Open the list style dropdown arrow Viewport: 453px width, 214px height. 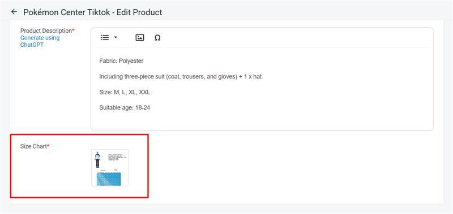click(x=116, y=37)
